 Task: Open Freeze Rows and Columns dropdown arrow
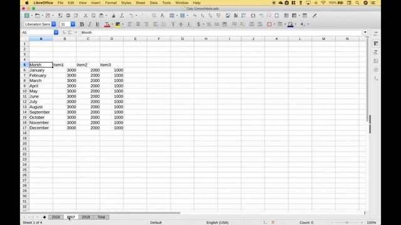[299, 16]
